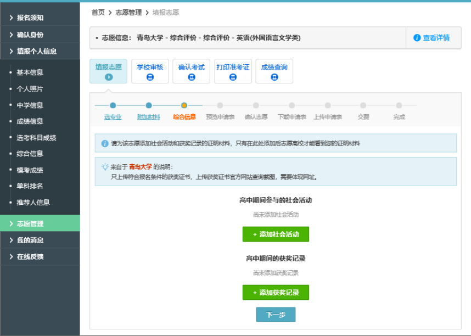This screenshot has width=471, height=336.
Task: Open the 首页 breadcrumb link
Action: coord(98,13)
